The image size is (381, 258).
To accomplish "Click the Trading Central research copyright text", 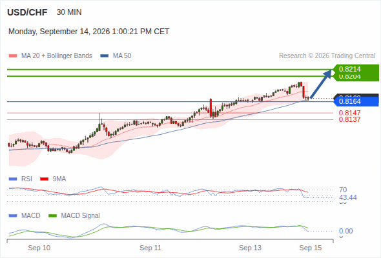I will click(327, 56).
